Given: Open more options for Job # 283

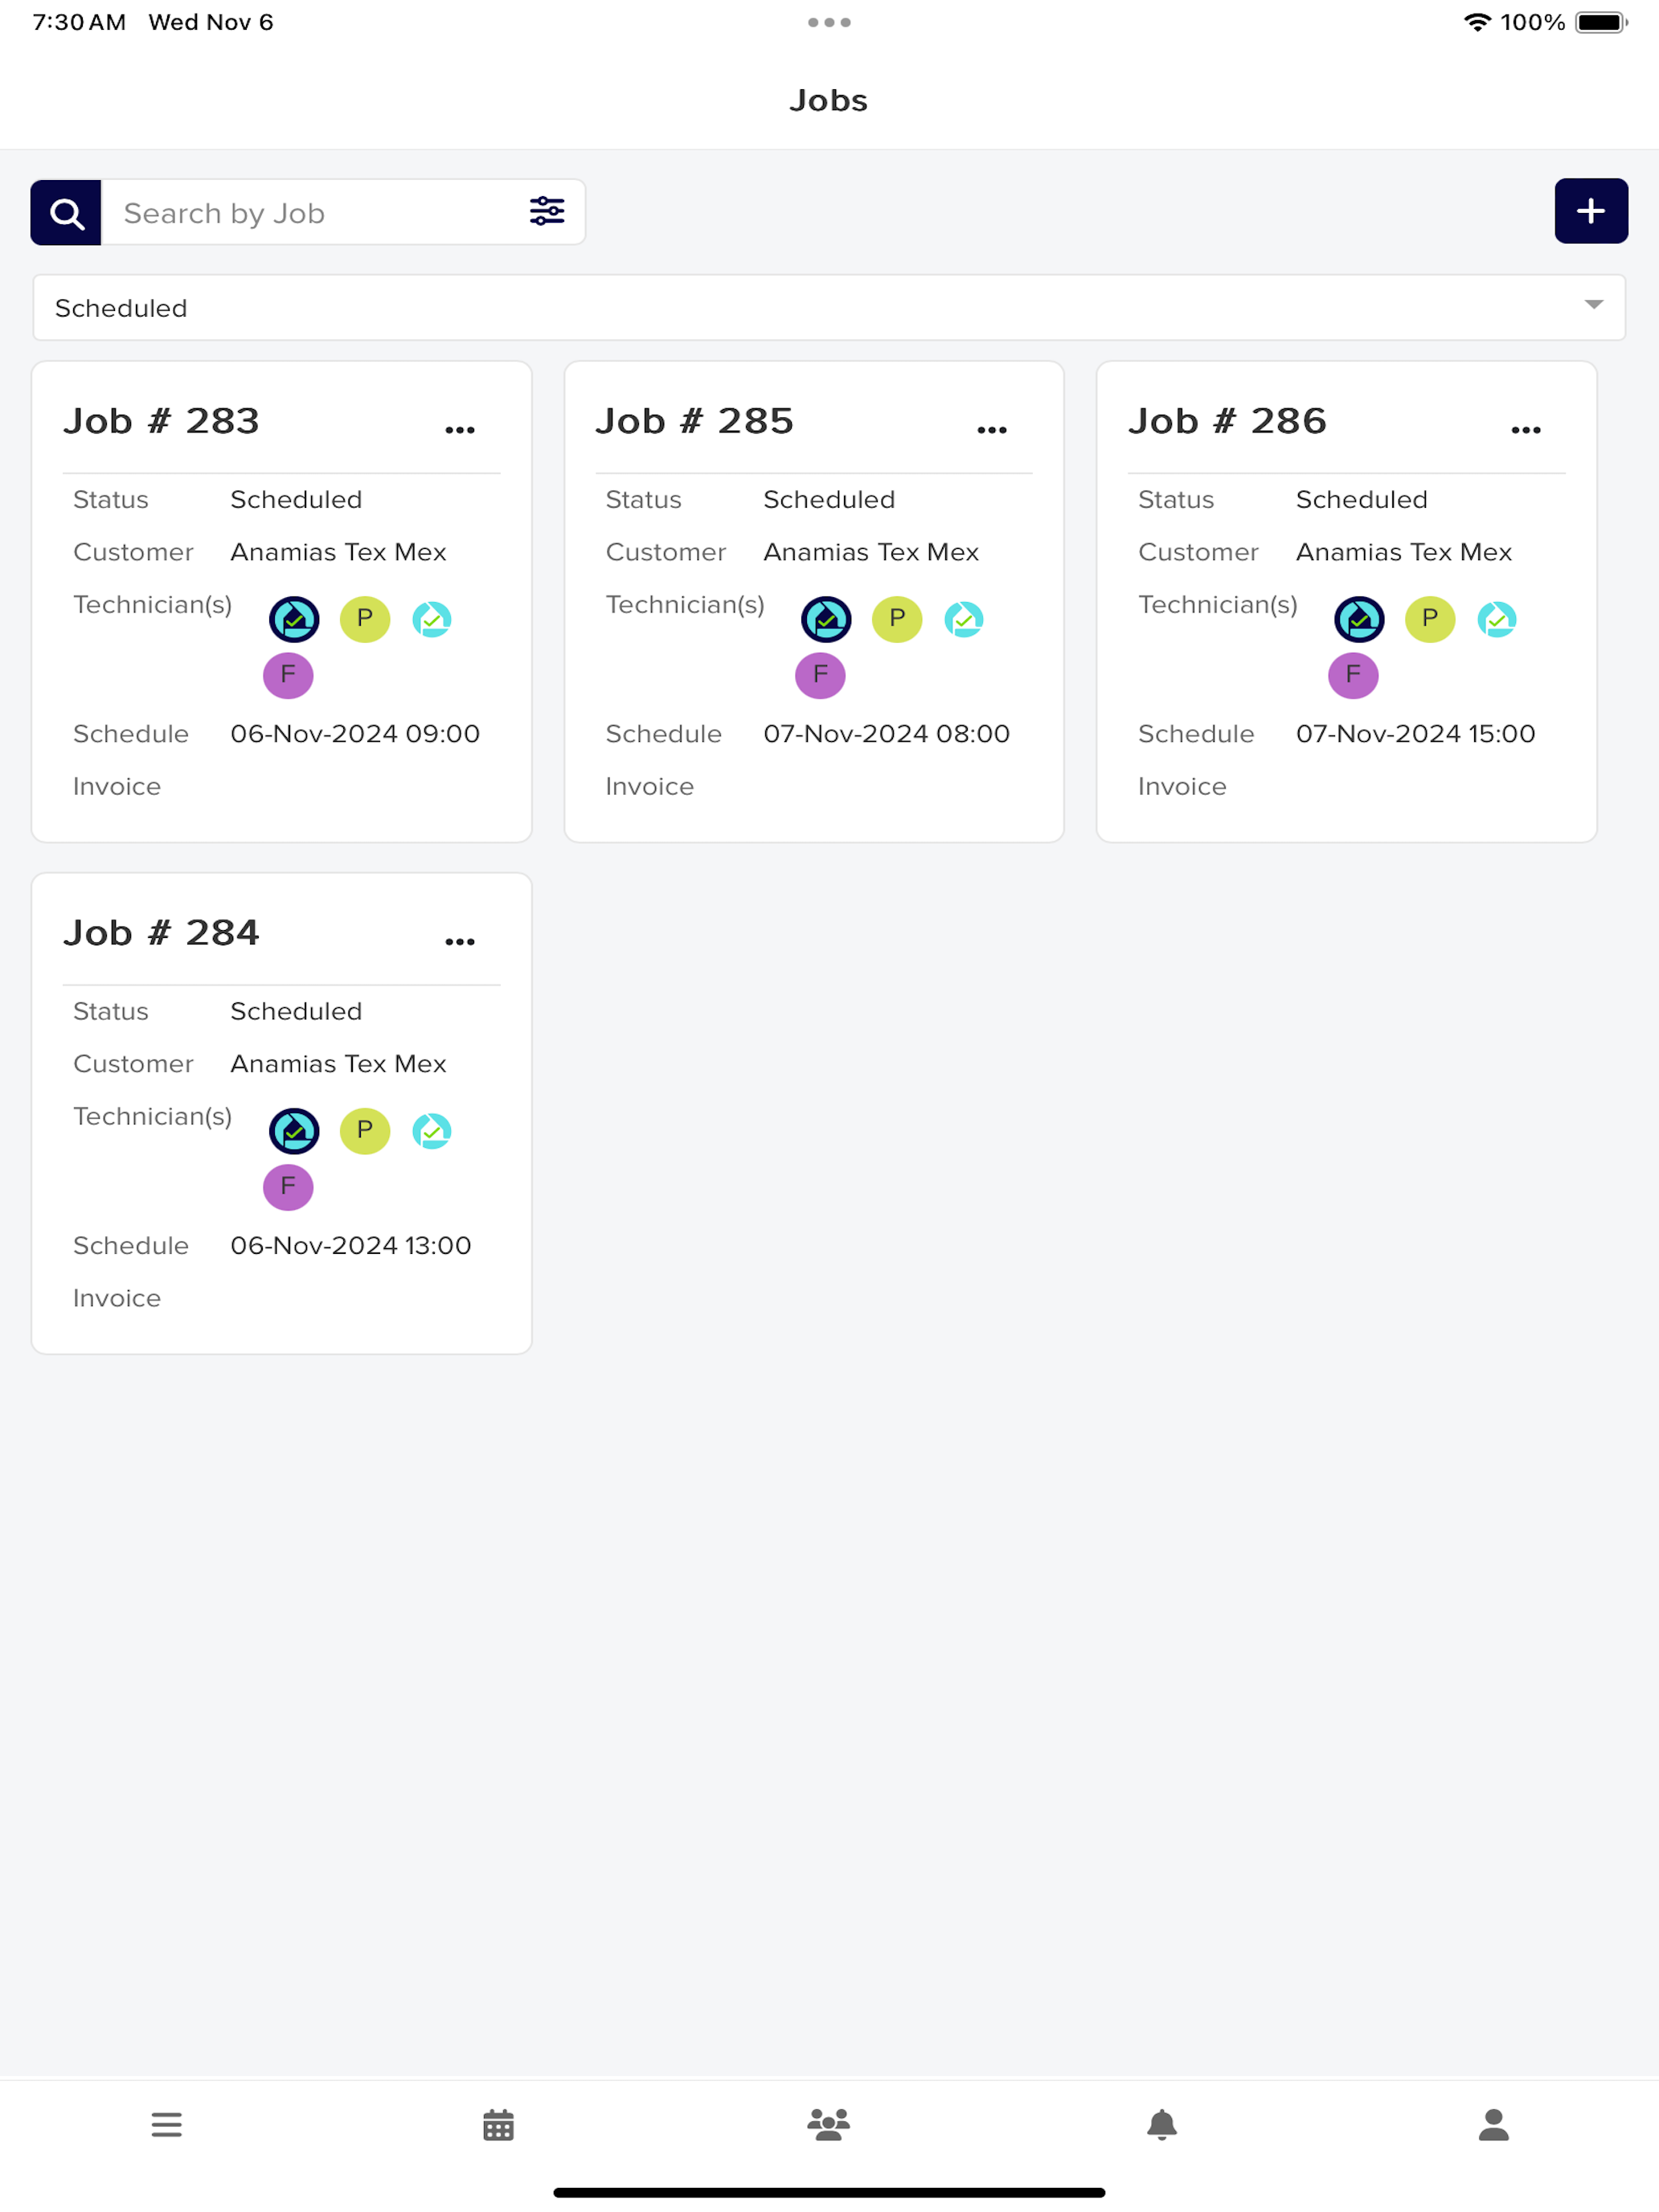Looking at the screenshot, I should [x=460, y=430].
